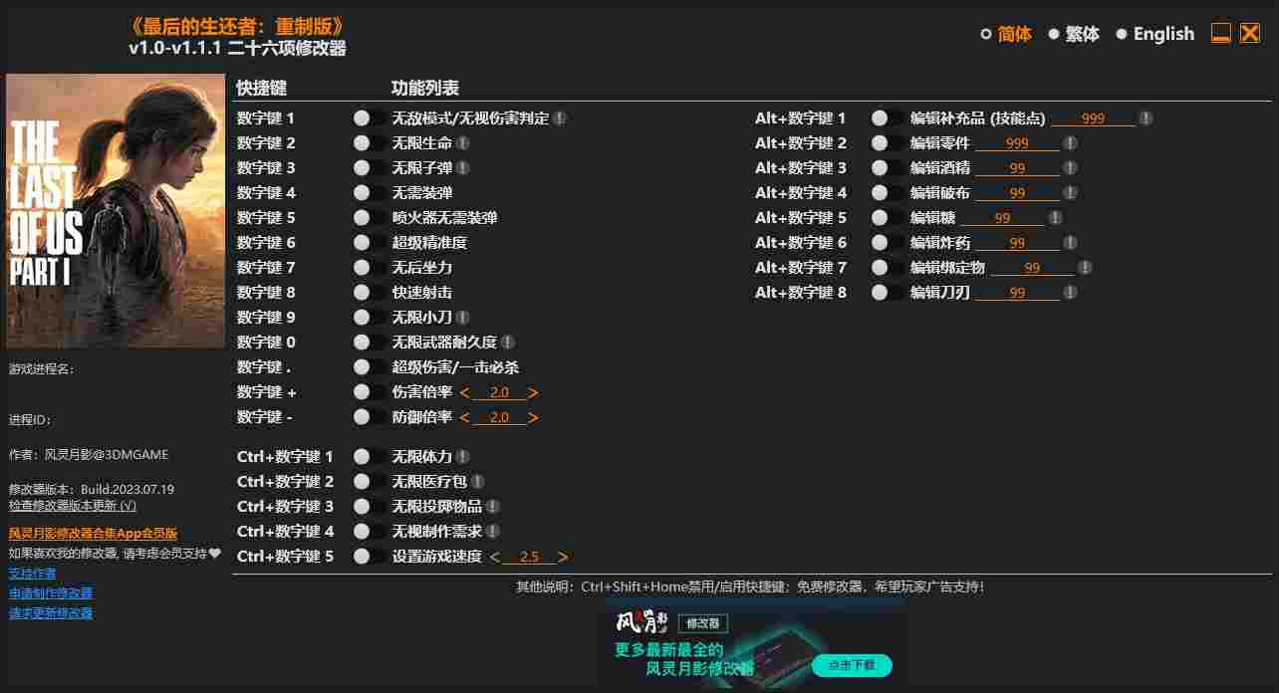
Task: Increase the 防御倍率 value with right arrow
Action: [x=534, y=417]
